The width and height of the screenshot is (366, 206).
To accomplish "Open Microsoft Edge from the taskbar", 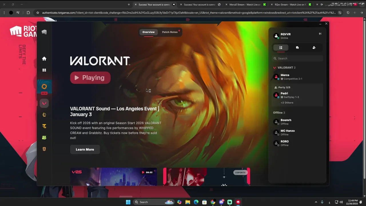I will (196, 202).
